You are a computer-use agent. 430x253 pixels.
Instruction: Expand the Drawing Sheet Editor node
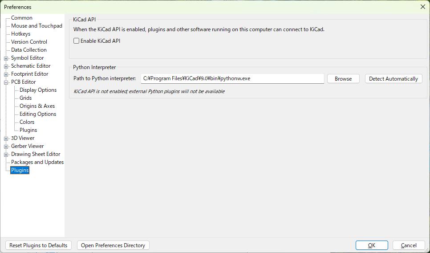6,154
